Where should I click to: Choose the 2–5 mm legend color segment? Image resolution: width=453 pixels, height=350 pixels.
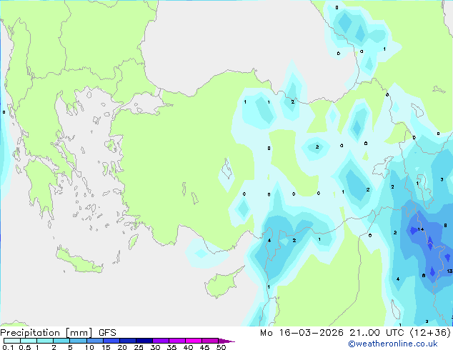pos(61,341)
